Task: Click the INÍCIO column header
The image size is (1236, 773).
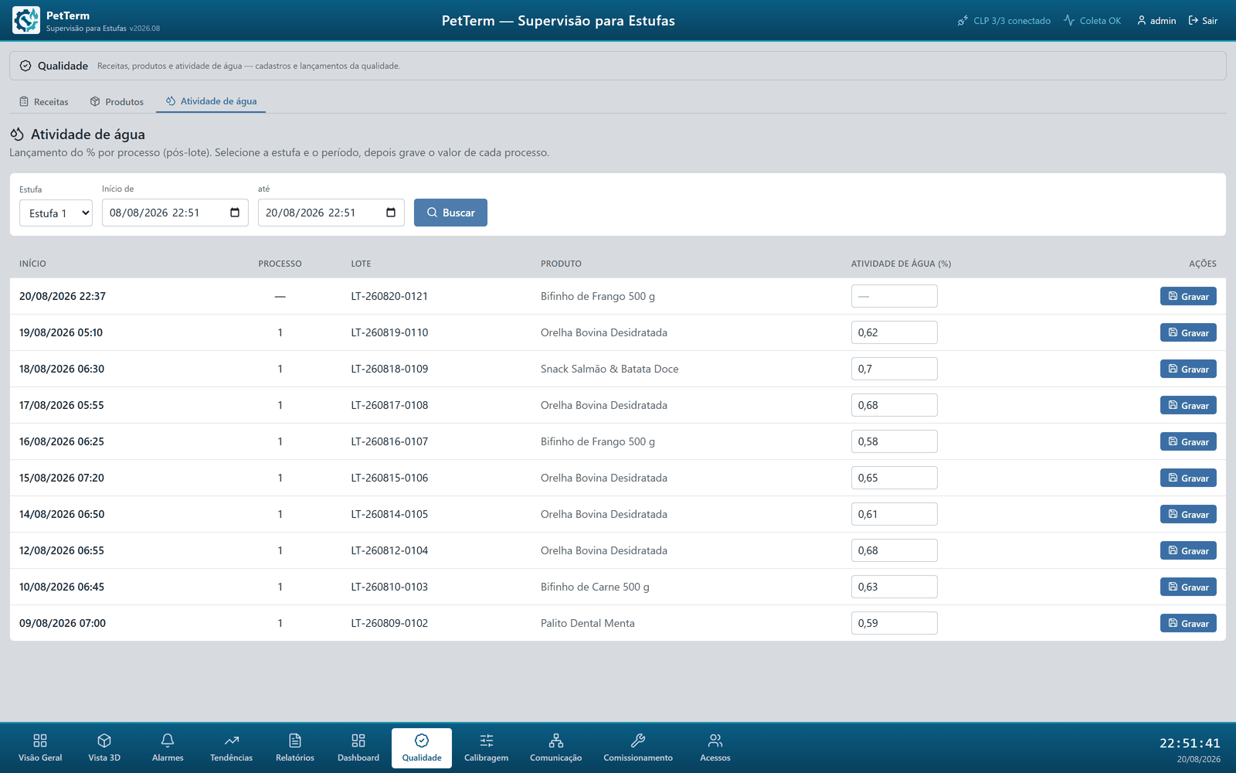Action: (x=32, y=264)
